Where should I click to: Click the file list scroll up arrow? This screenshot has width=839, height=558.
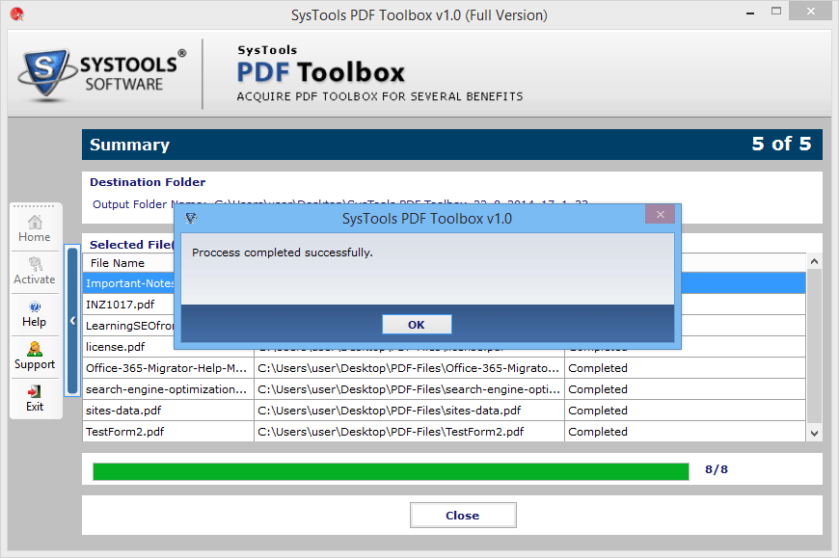pos(814,261)
